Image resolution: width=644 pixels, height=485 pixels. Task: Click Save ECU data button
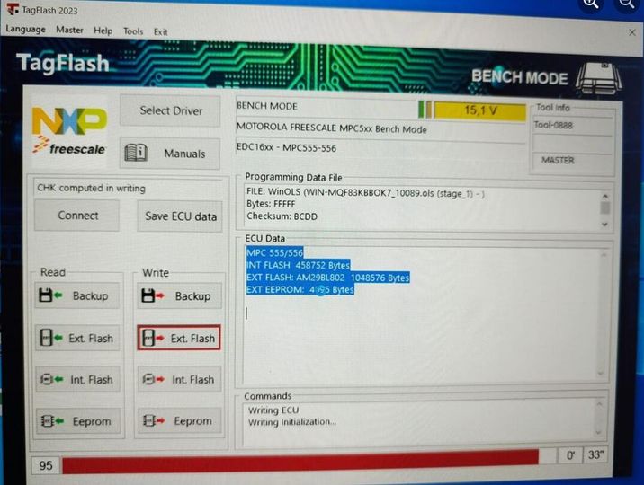point(180,216)
